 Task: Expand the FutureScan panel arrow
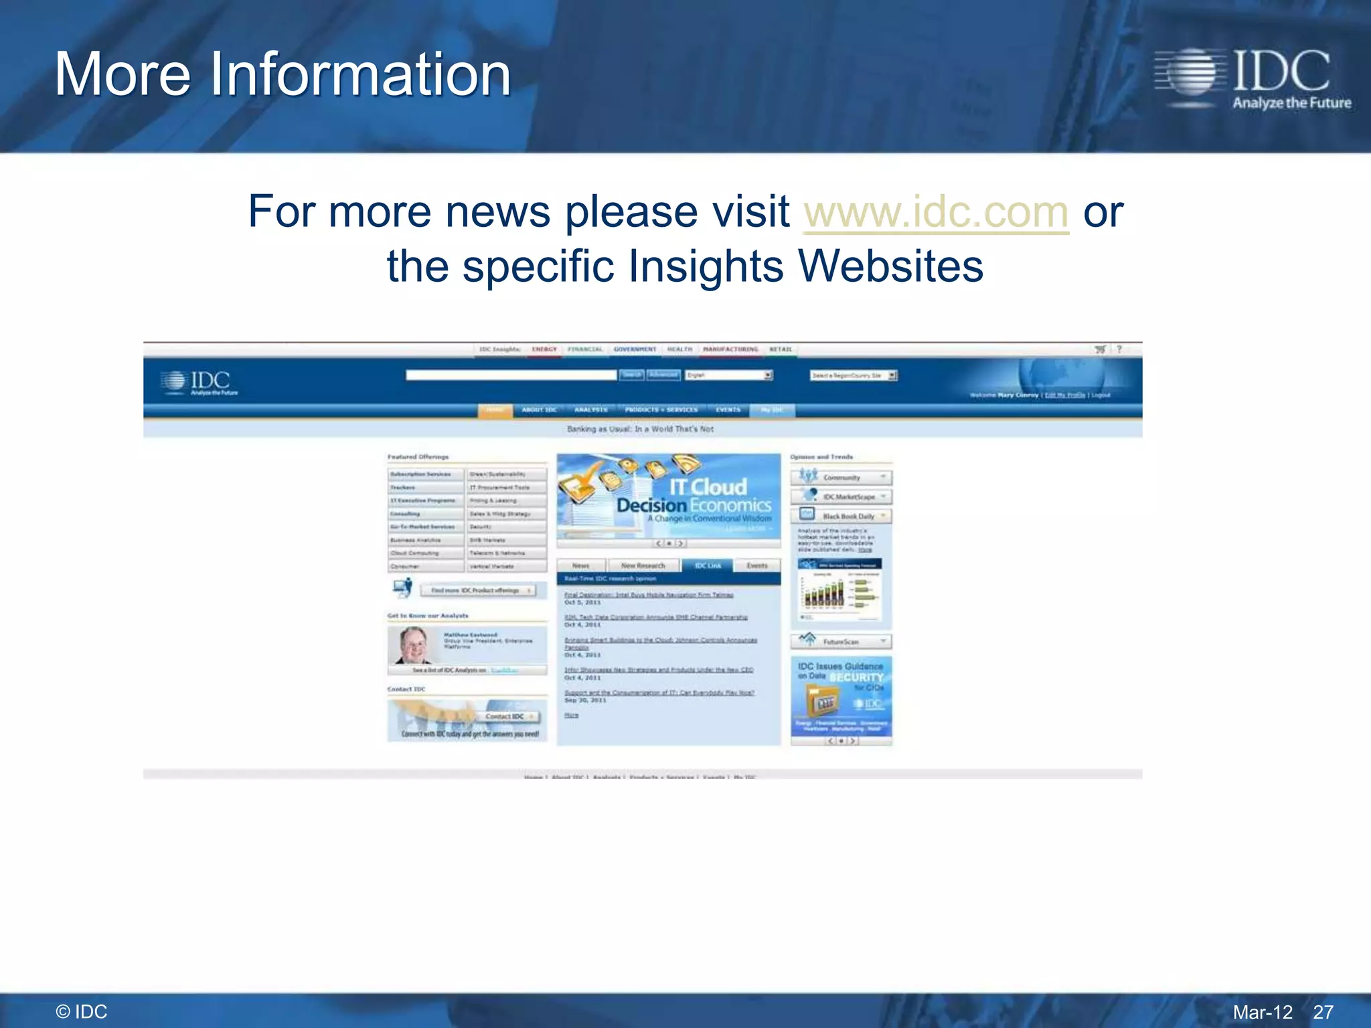click(x=883, y=641)
